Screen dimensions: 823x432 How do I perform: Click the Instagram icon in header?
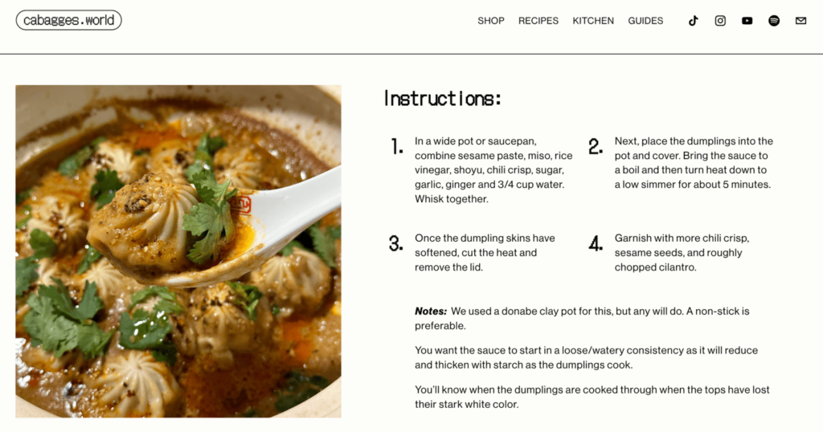(x=720, y=21)
